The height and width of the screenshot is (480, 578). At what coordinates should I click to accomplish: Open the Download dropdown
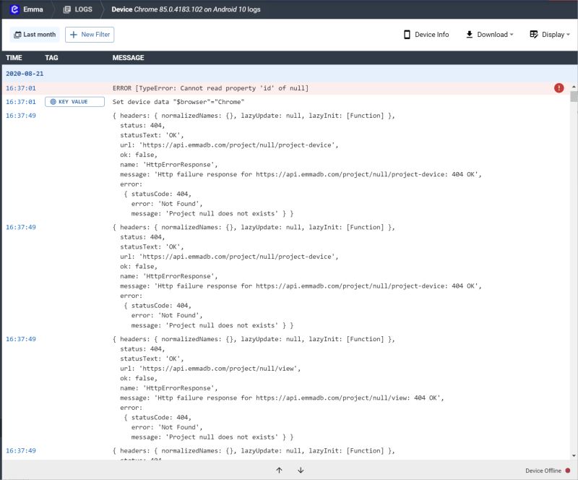tap(491, 34)
